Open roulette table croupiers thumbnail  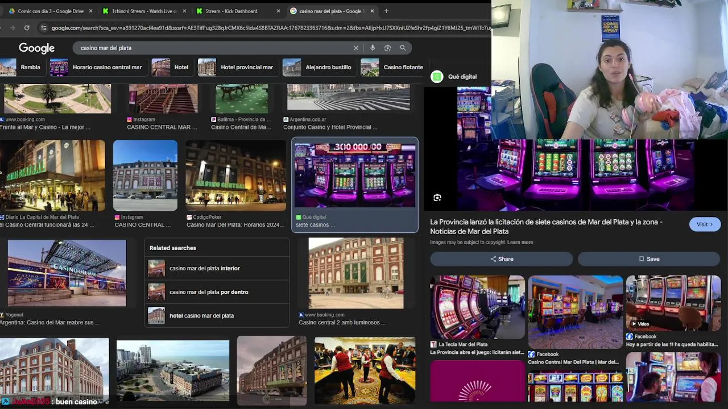tap(365, 371)
